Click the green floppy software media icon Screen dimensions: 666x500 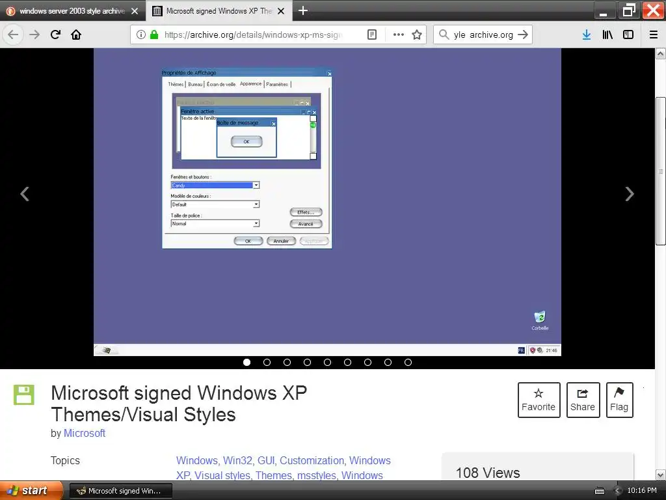pyautogui.click(x=24, y=395)
